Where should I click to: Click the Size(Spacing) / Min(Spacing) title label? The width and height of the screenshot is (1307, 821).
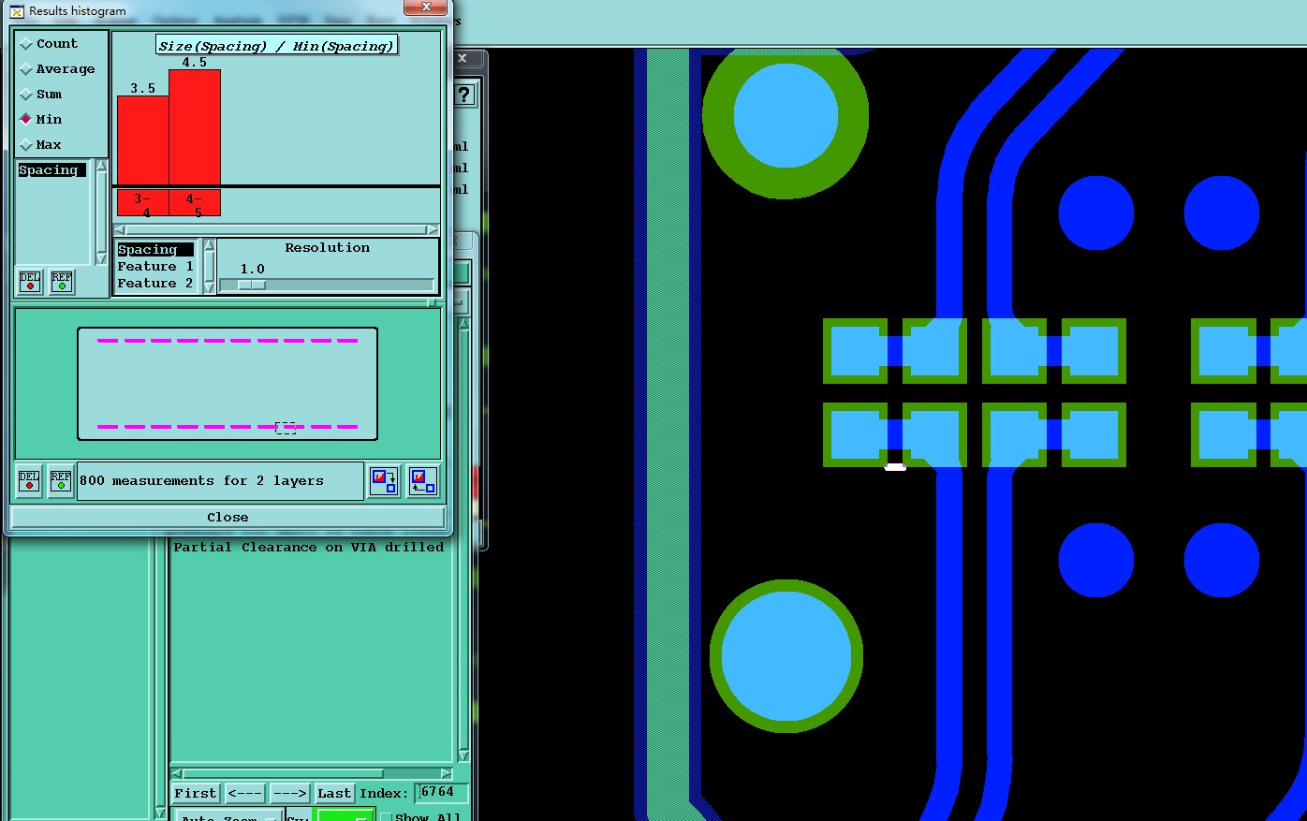(x=276, y=46)
